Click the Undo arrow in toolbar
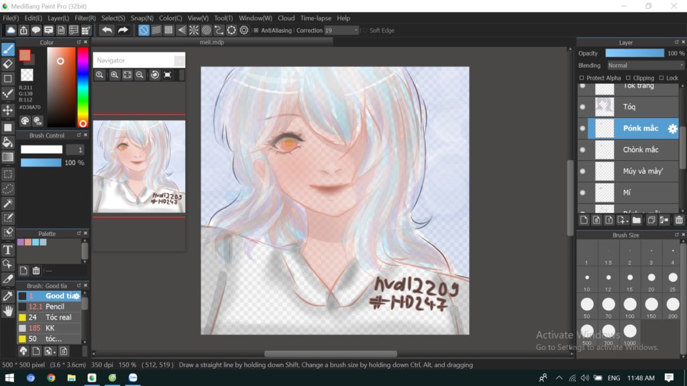 [107, 30]
